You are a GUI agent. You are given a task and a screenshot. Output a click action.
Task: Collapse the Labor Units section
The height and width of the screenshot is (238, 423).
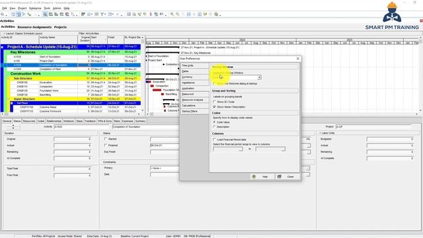pos(320,134)
